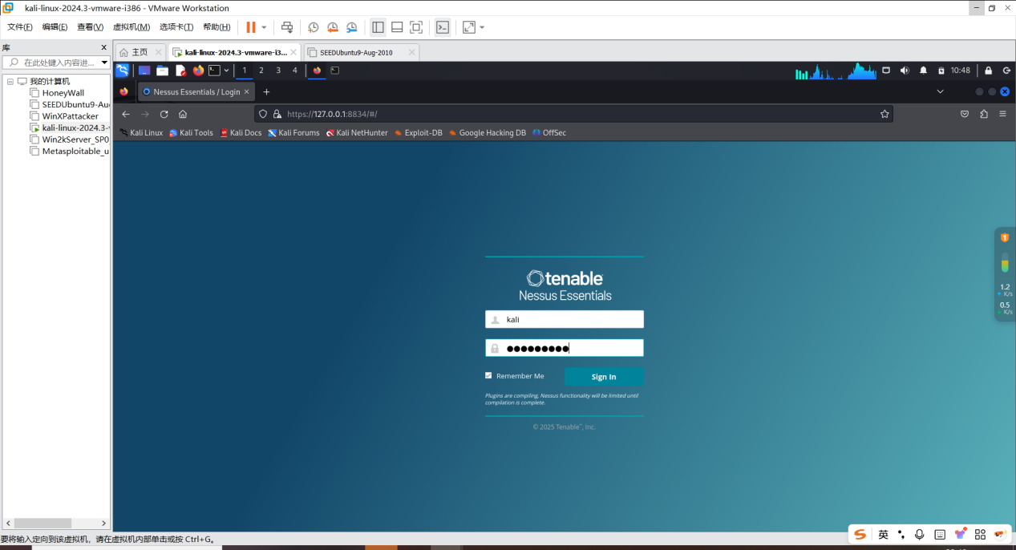1016x550 pixels.
Task: Expand the Firefox list-all-tabs chevron
Action: coord(941,91)
